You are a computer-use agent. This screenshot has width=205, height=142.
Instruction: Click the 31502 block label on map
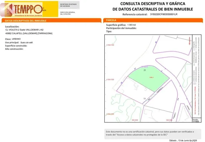[145, 67]
